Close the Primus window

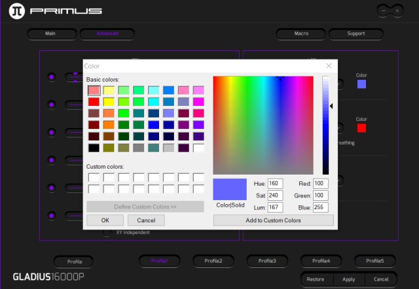pyautogui.click(x=397, y=10)
